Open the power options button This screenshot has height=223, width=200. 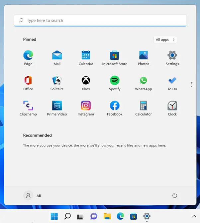point(175,195)
